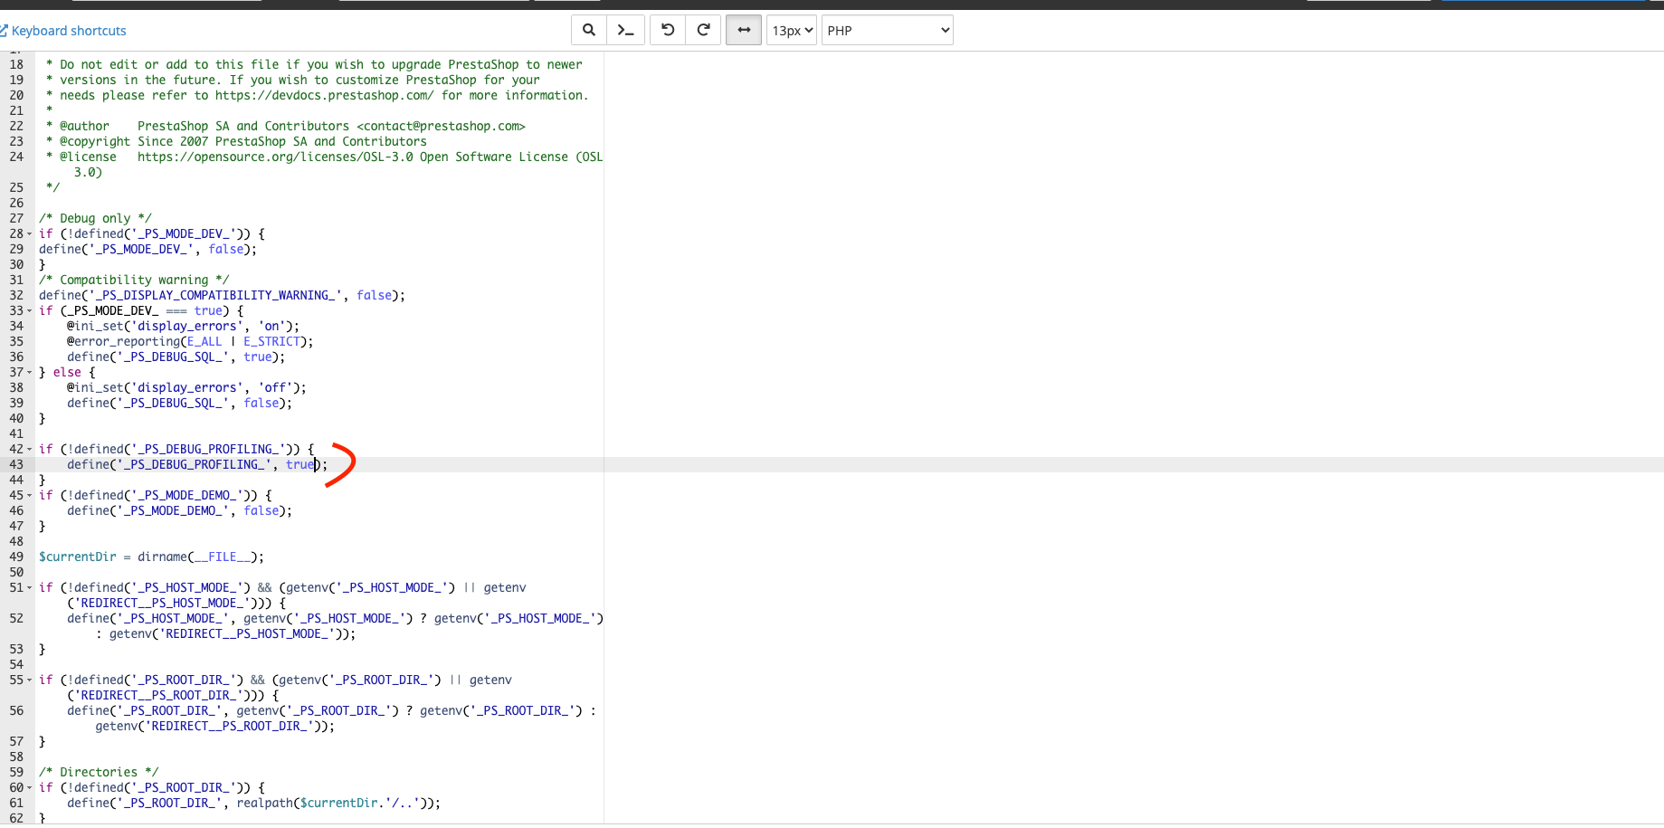Select line number 49 in the gutter
The width and height of the screenshot is (1664, 828).
coord(16,557)
